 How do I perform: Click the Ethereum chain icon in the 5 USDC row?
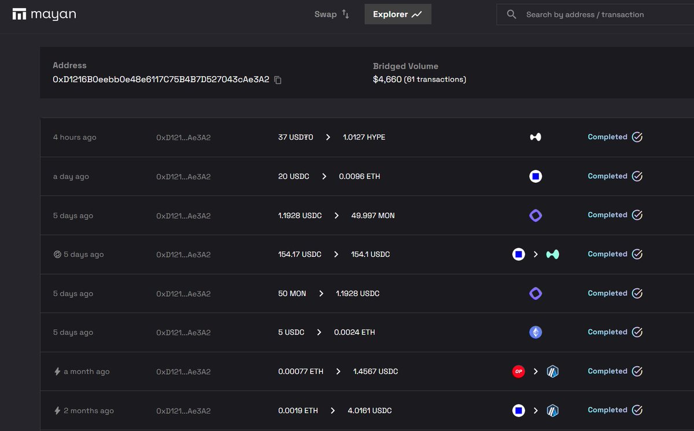pos(536,333)
